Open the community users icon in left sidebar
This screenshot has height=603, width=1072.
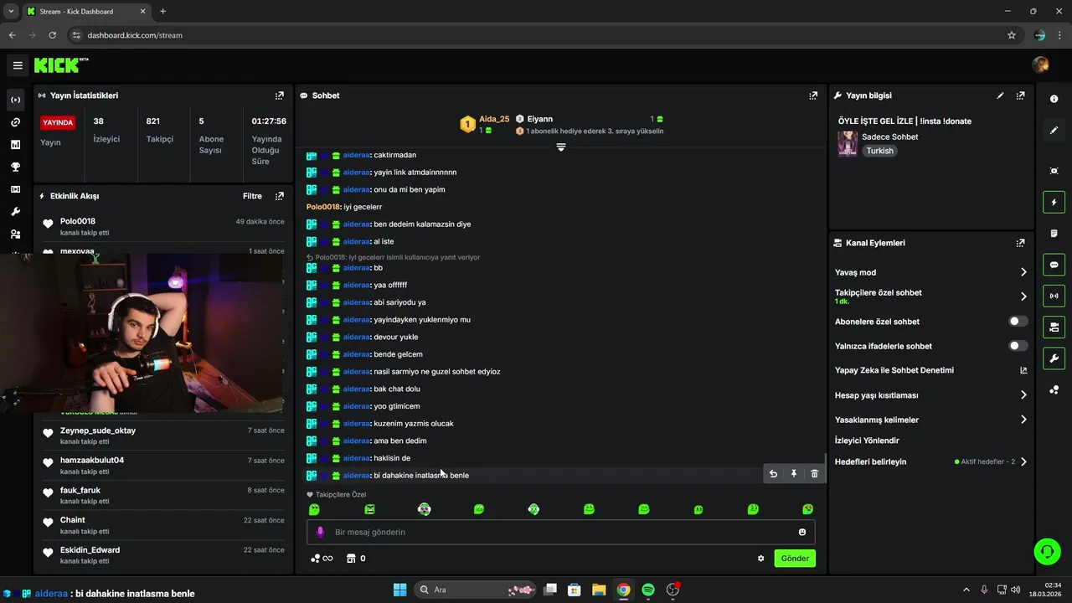tap(15, 234)
